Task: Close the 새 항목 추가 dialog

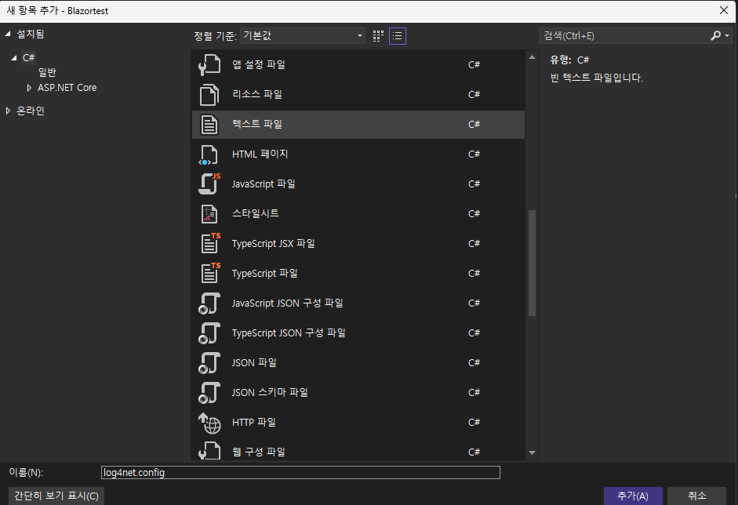Action: 724,10
